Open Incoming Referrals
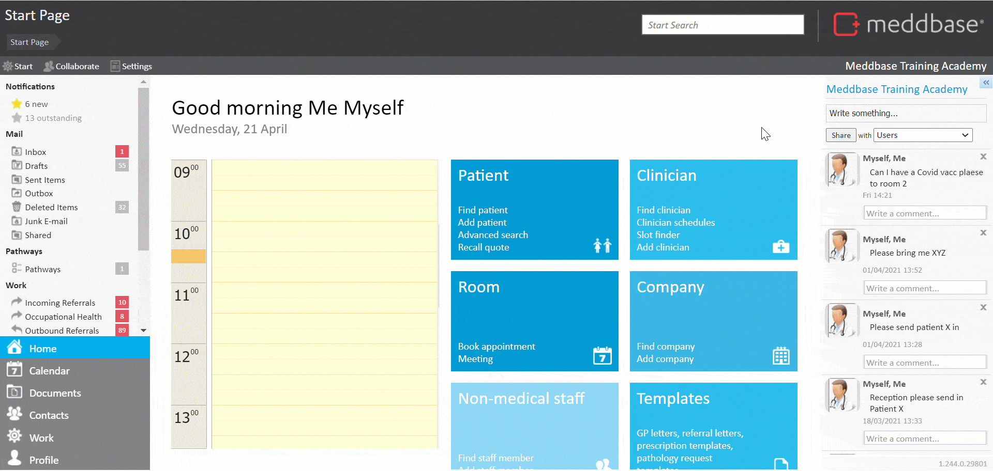This screenshot has width=993, height=471. click(60, 303)
